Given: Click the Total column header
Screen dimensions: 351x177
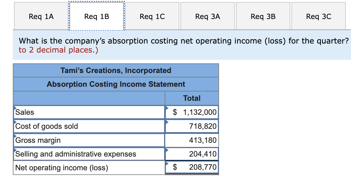Looking at the screenshot, I should click(x=192, y=98).
